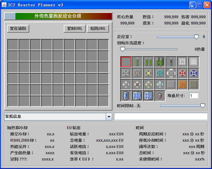The image size is (212, 169).
Task: Open the 常规信息 dropdown list
Action: pos(109,117)
